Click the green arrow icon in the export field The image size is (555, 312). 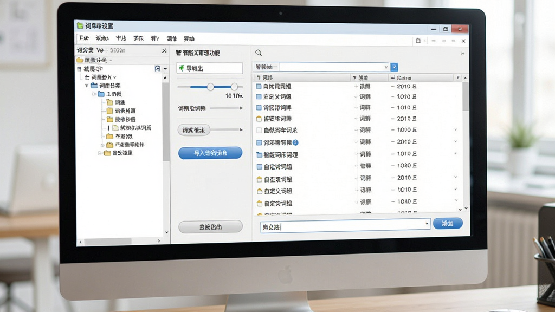coord(182,68)
